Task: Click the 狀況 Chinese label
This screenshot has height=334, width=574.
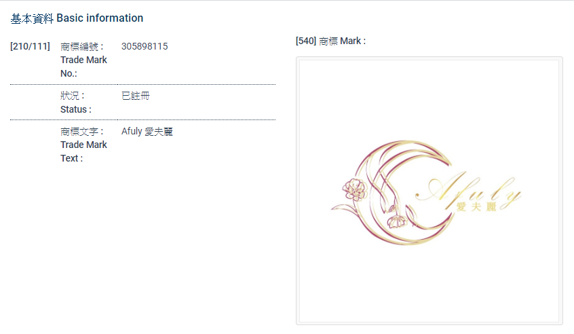Action: (x=71, y=96)
